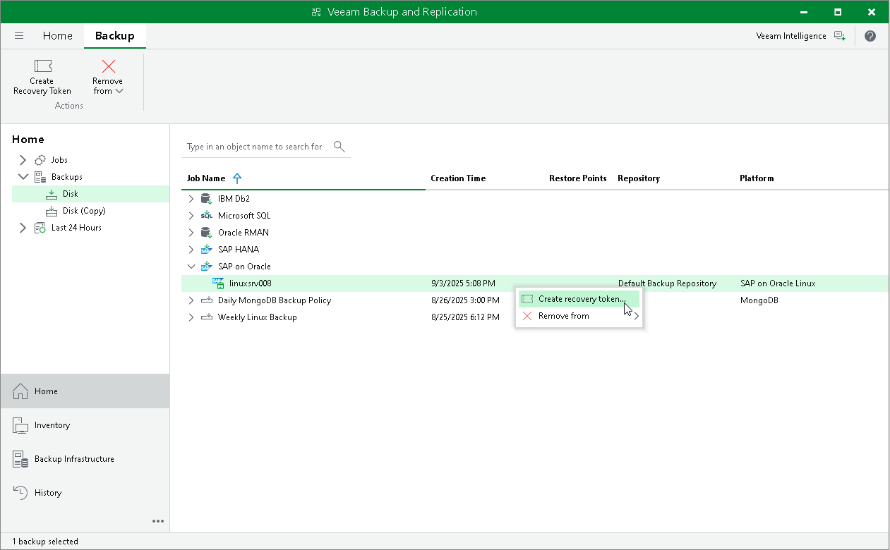Viewport: 890px width, 550px height.
Task: Select Disk (Copy) in the tree
Action: click(x=84, y=211)
